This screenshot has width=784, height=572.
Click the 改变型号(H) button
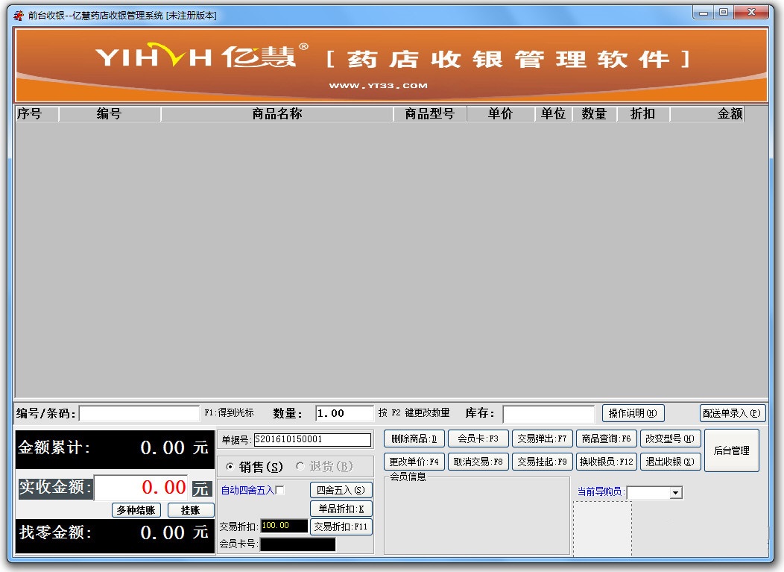pos(670,439)
